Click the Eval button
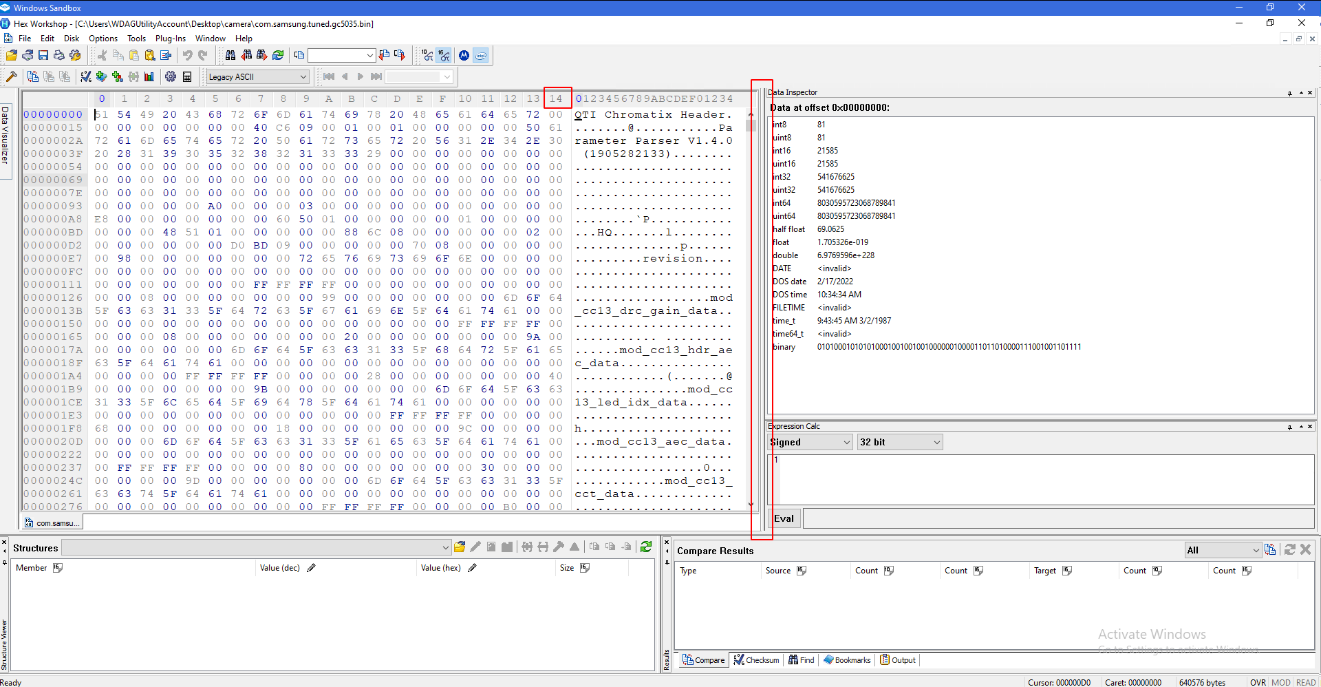The height and width of the screenshot is (687, 1321). tap(784, 518)
